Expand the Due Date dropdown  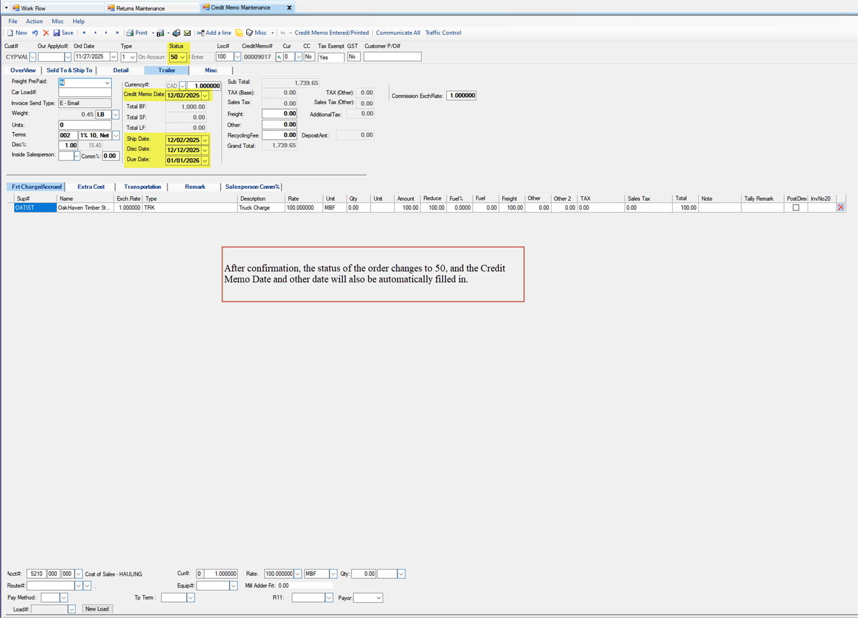click(x=205, y=160)
